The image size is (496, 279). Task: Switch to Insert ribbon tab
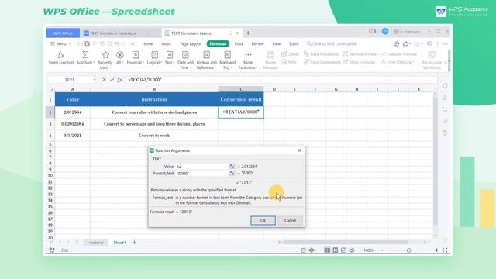pyautogui.click(x=167, y=43)
